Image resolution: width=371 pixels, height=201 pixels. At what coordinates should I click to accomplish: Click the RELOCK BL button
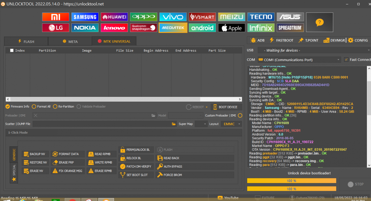136,158
